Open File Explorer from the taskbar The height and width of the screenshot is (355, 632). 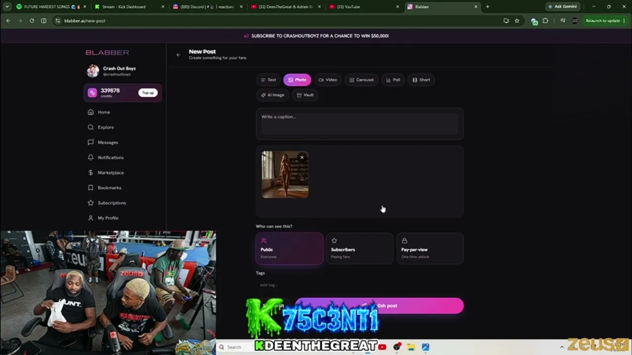(411, 347)
